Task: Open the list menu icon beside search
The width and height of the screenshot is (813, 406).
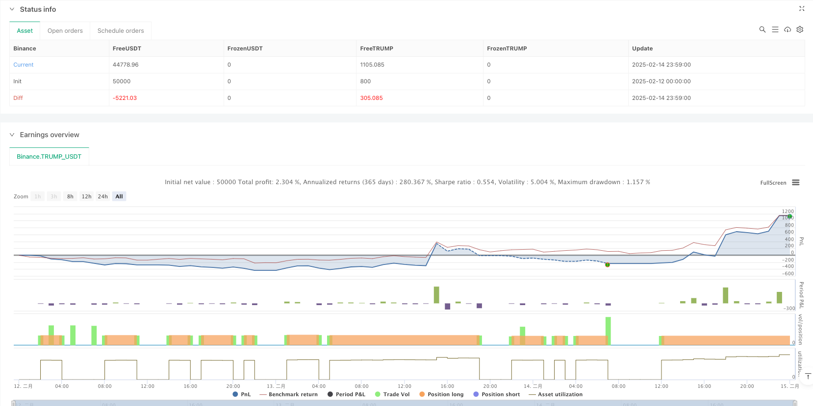Action: click(775, 29)
